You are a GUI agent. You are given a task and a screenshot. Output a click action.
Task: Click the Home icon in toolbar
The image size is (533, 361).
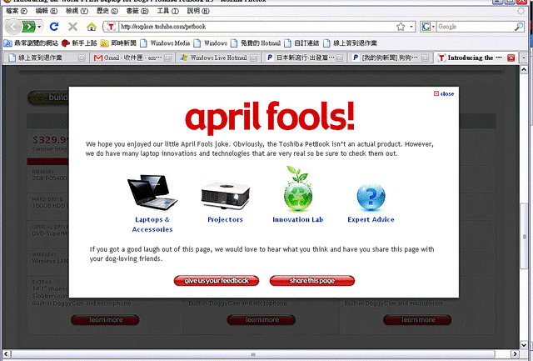click(92, 27)
